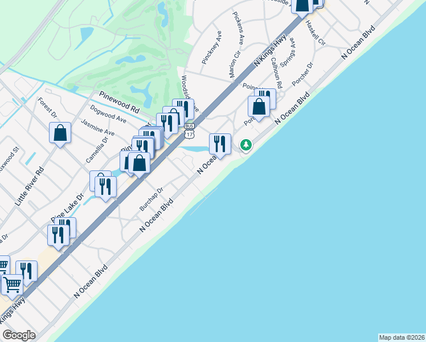This screenshot has width=426, height=342.
Task: Click the Camellia Dr label
Action: (x=97, y=150)
